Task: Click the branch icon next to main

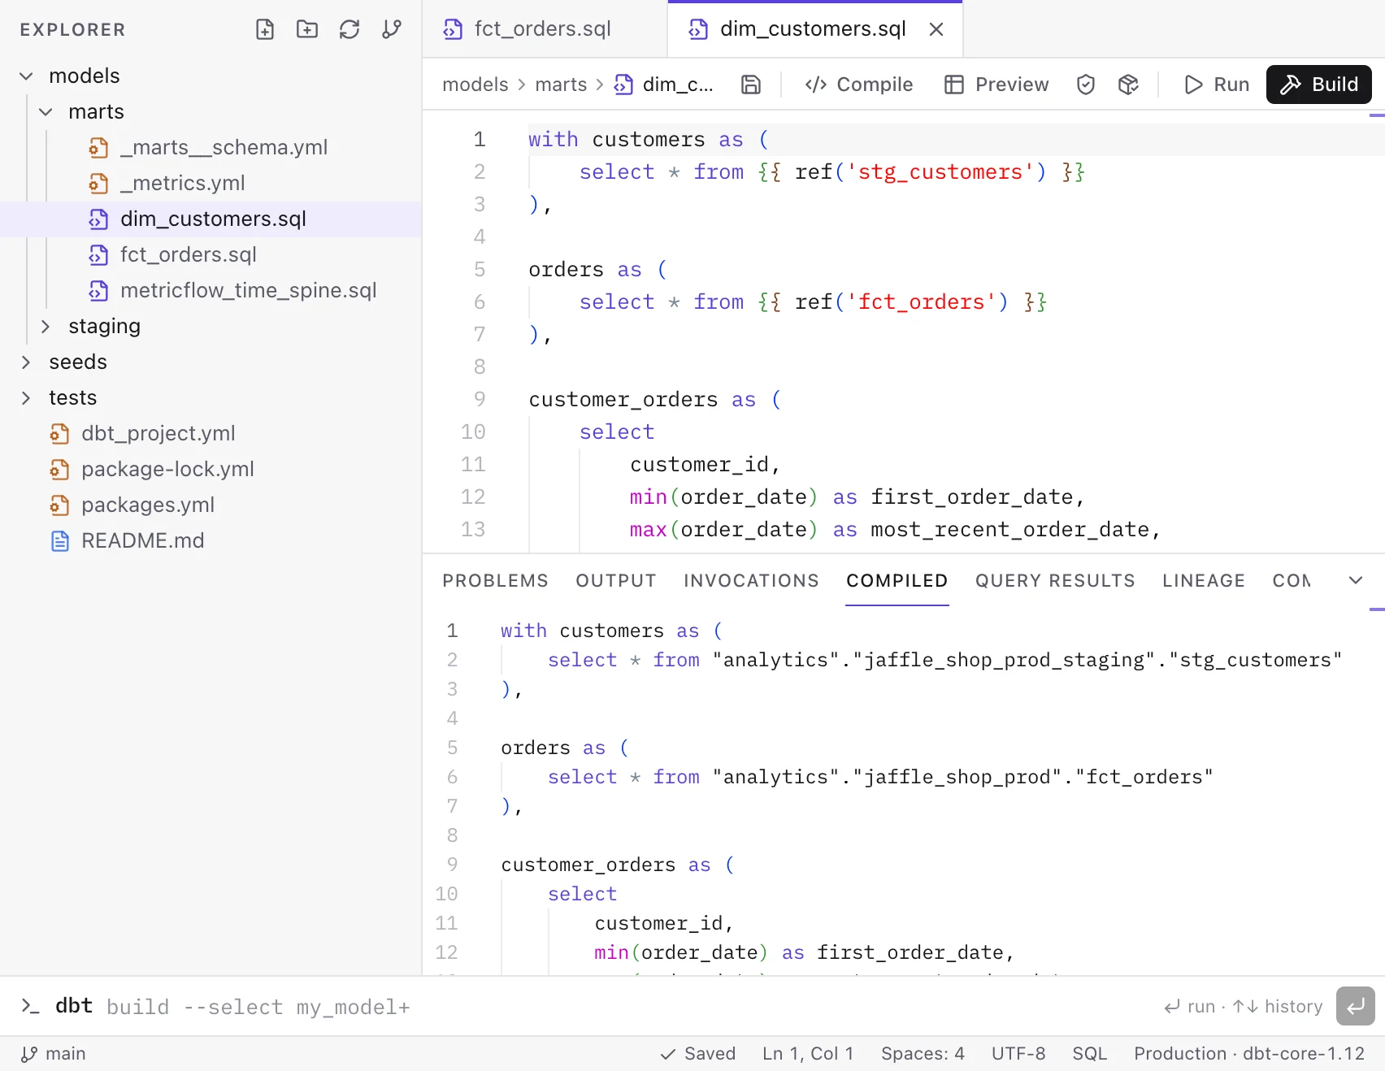Action: 29,1054
